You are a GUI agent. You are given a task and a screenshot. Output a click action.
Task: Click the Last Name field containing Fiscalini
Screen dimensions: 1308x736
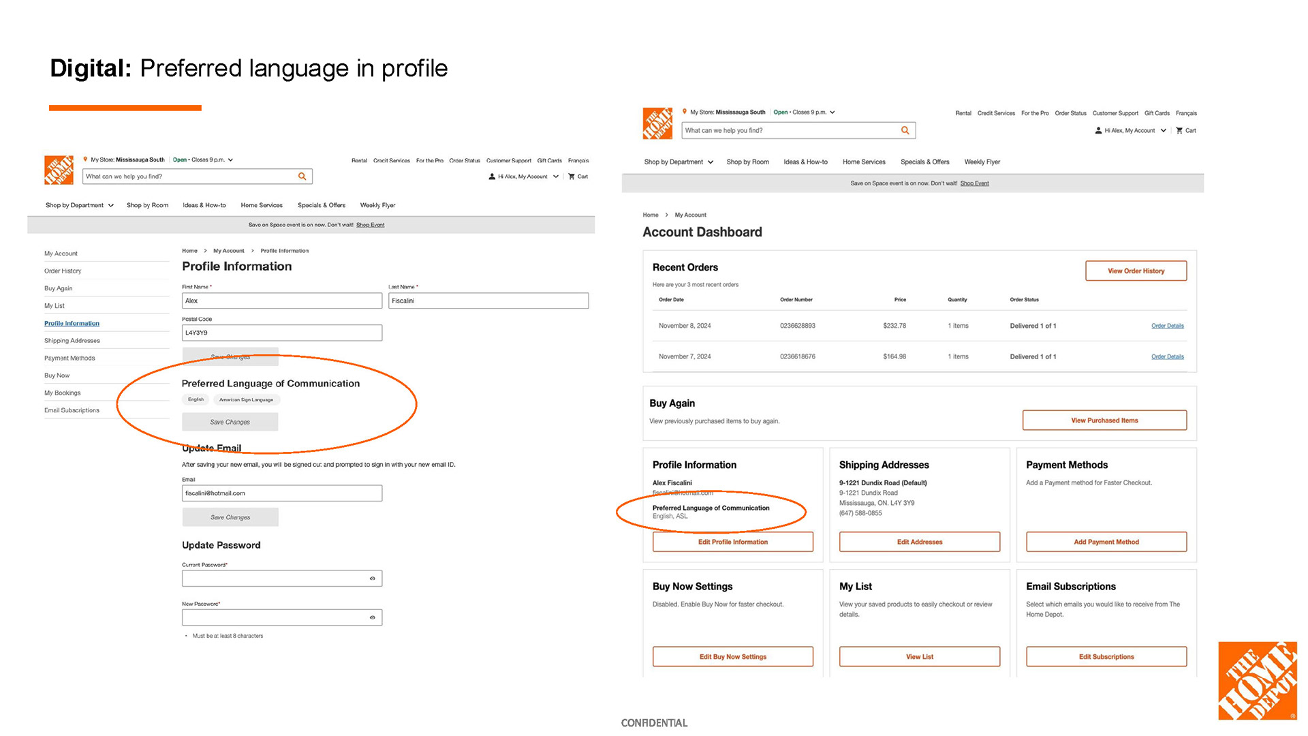pyautogui.click(x=488, y=301)
